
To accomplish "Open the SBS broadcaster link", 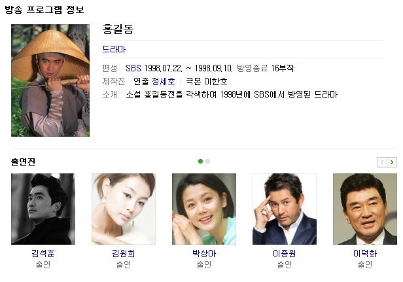I will (x=133, y=68).
